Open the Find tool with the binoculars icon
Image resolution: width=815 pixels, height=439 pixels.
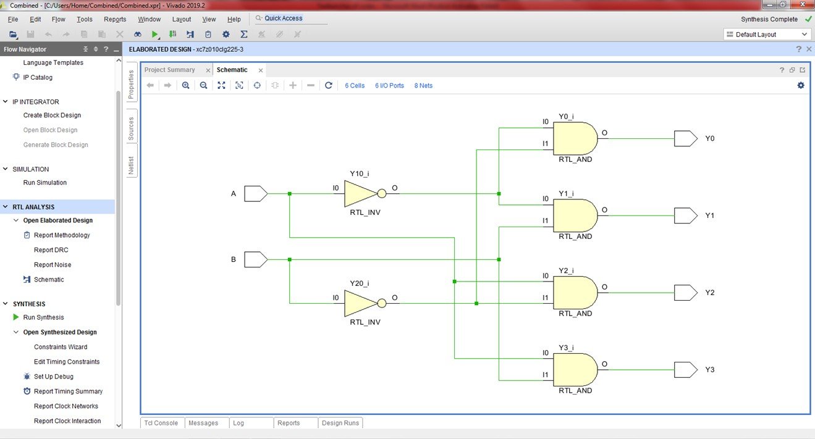[x=138, y=34]
